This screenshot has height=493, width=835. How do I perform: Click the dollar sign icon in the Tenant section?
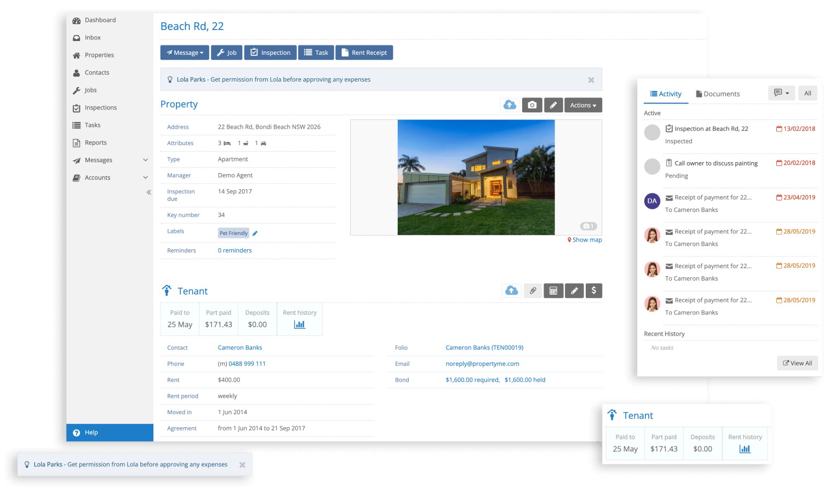tap(594, 290)
